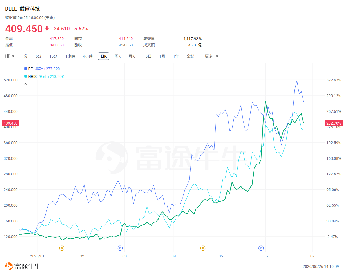Switch to the 1分 interval tab

(x=25, y=56)
